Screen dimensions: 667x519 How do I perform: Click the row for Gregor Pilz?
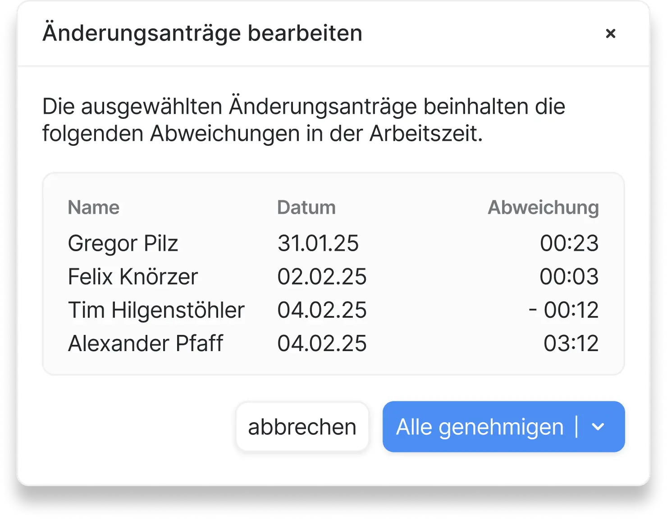(123, 243)
